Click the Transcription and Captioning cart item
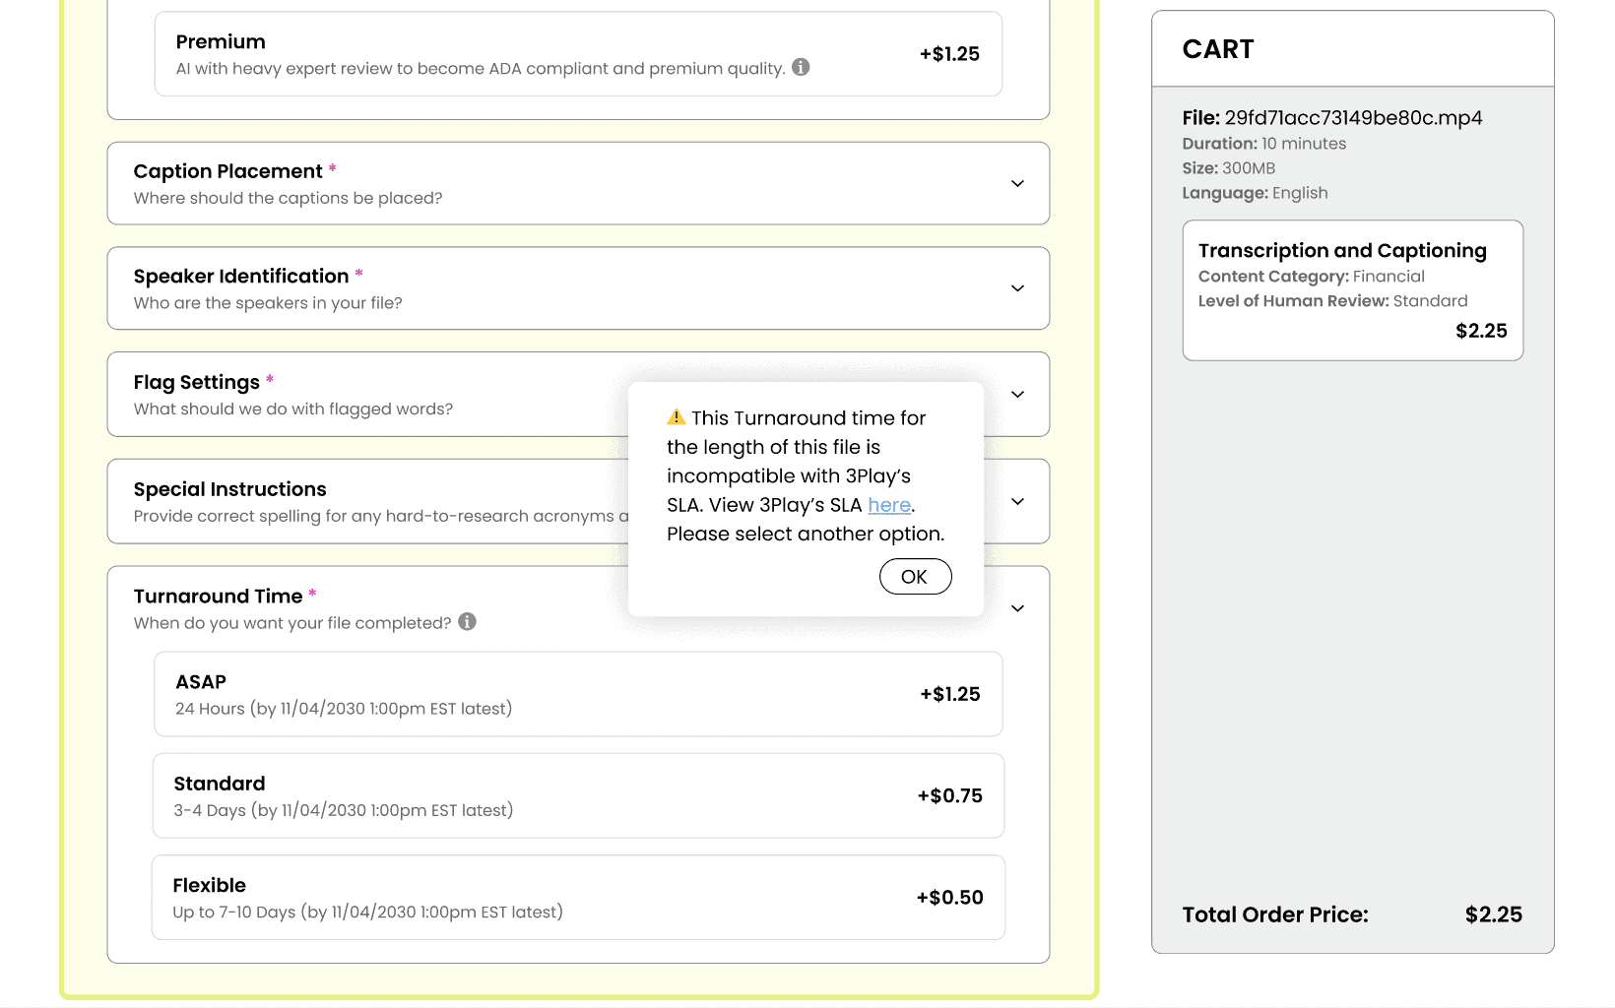Viewport: 1615px width, 1008px height. pos(1352,289)
